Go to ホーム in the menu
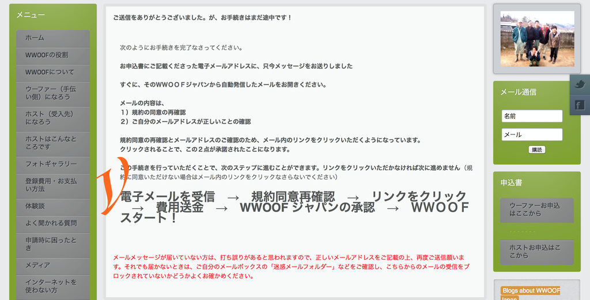590x300 pixels. pos(53,37)
